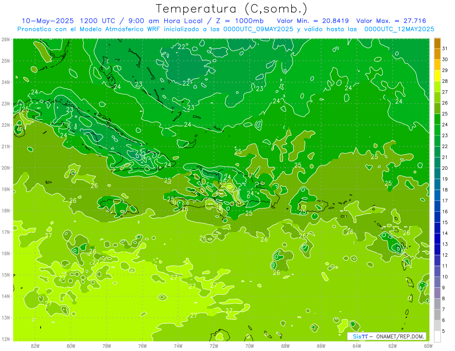Click the '13N' latitude axis label

click(6, 317)
